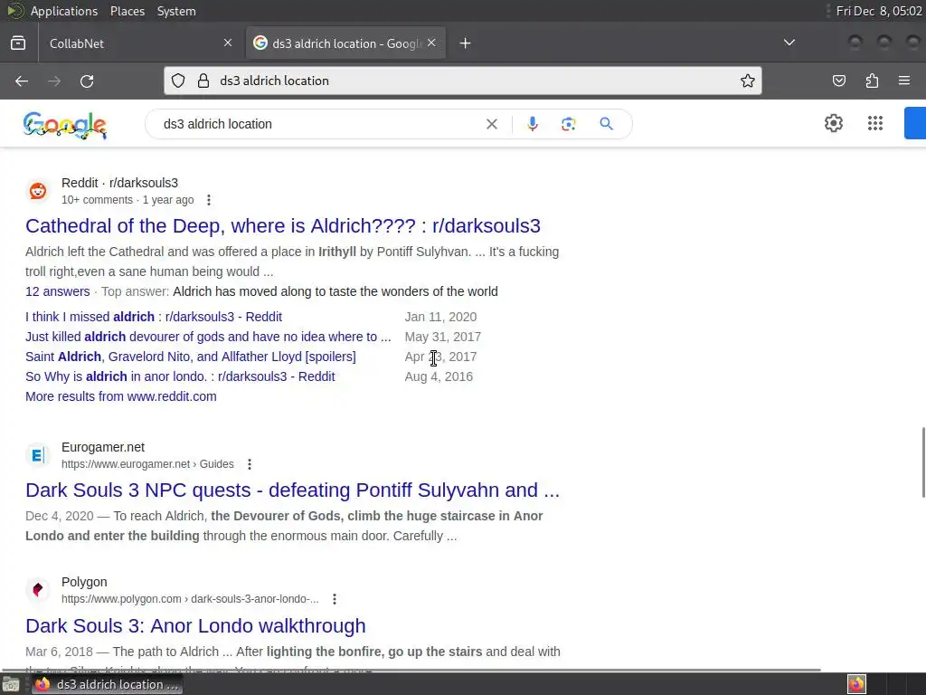Search by image with the Lens icon
The height and width of the screenshot is (695, 926).
[569, 124]
